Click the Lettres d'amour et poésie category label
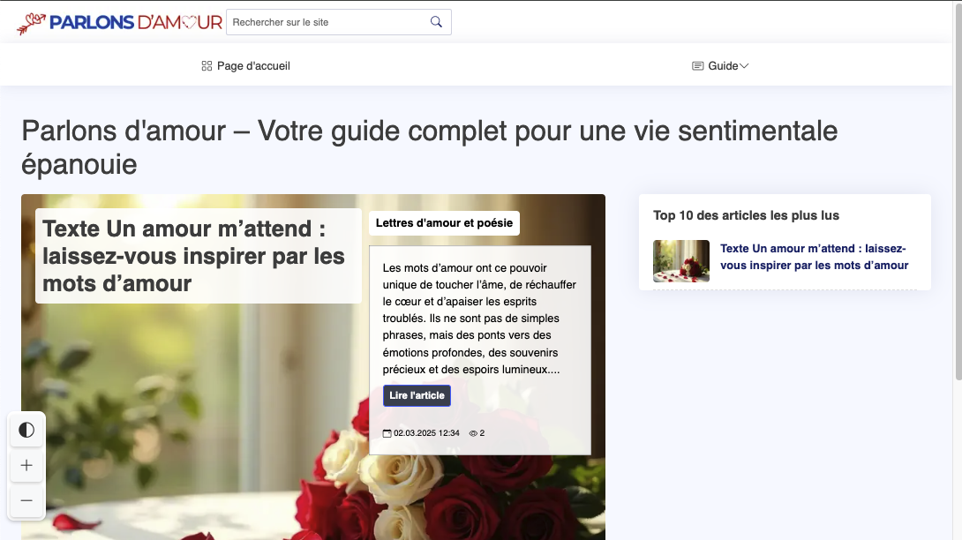The width and height of the screenshot is (962, 540). pos(445,223)
